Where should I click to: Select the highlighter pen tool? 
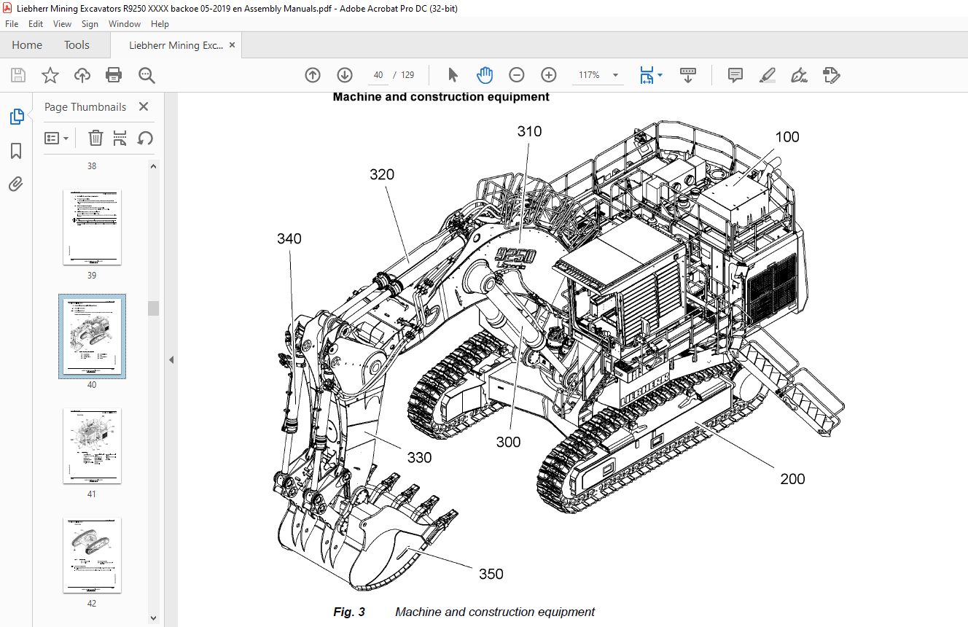767,75
